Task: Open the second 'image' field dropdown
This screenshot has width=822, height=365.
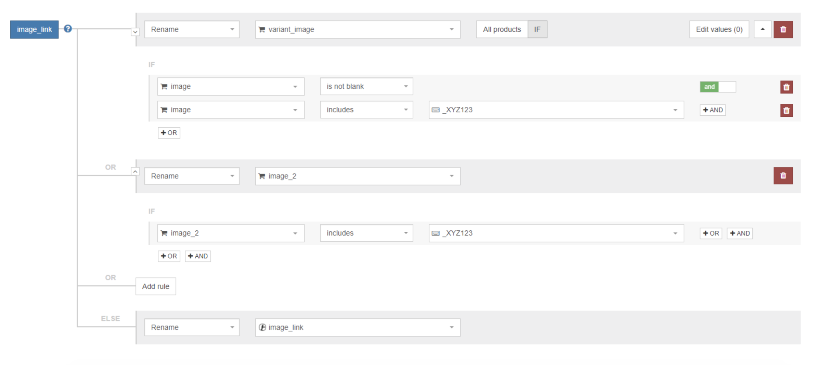Action: [x=231, y=110]
